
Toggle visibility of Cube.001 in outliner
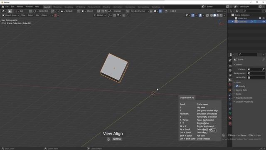(264, 22)
